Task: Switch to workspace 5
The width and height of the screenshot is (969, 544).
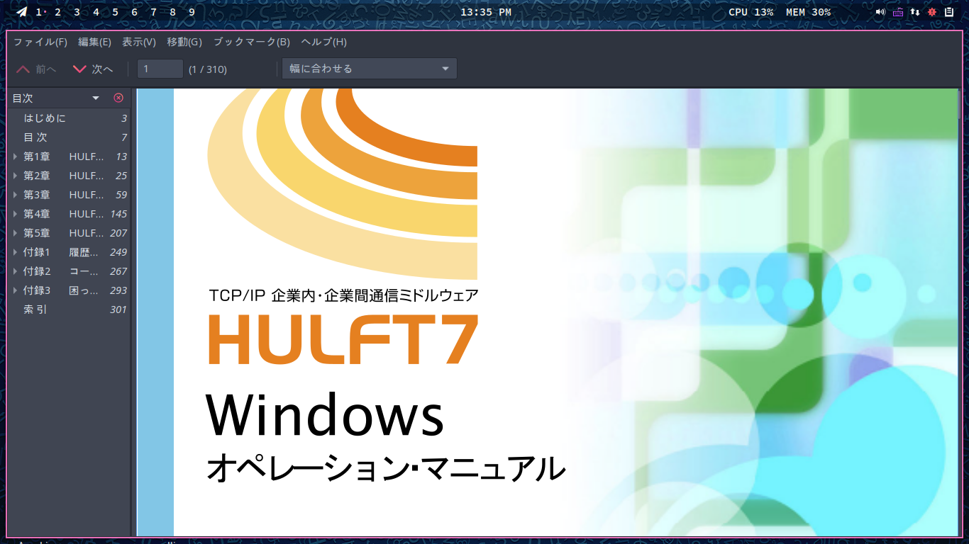Action: [115, 12]
